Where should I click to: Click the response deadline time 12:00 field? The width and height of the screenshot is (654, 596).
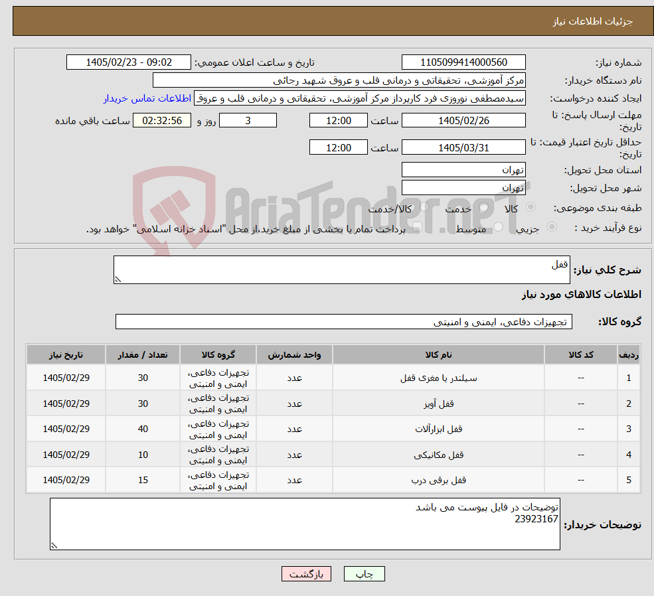point(338,120)
